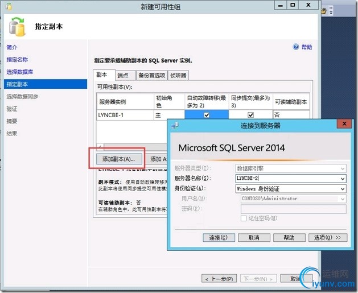Go to the 指定名称 wizard page
358x293 pixels.
tap(17, 60)
